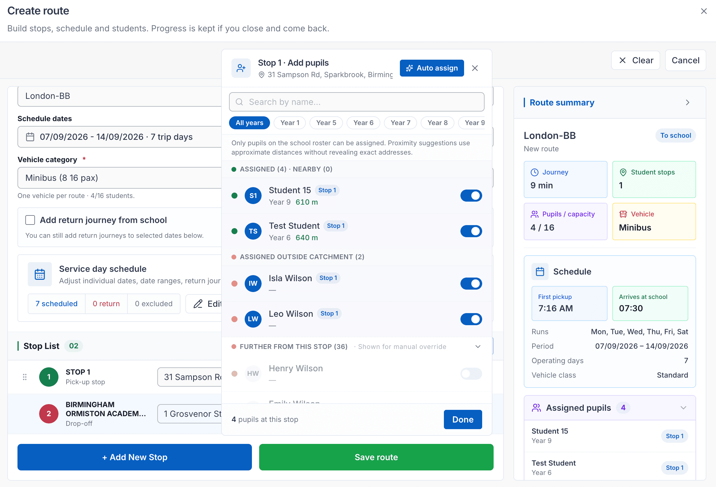Image resolution: width=716 pixels, height=487 pixels.
Task: Collapse Route summary panel arrow
Action: click(688, 102)
